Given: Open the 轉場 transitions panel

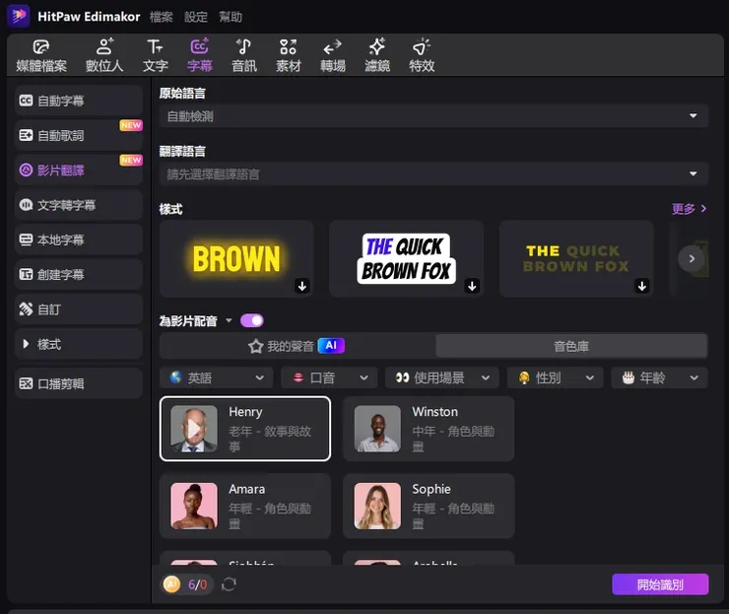Looking at the screenshot, I should click(333, 56).
